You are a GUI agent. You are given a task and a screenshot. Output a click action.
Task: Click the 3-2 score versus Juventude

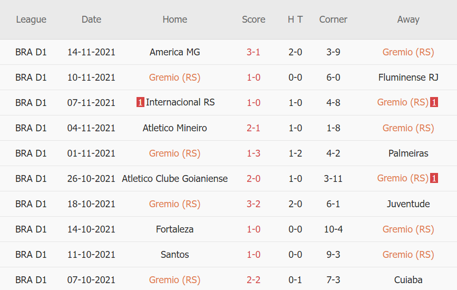254,204
